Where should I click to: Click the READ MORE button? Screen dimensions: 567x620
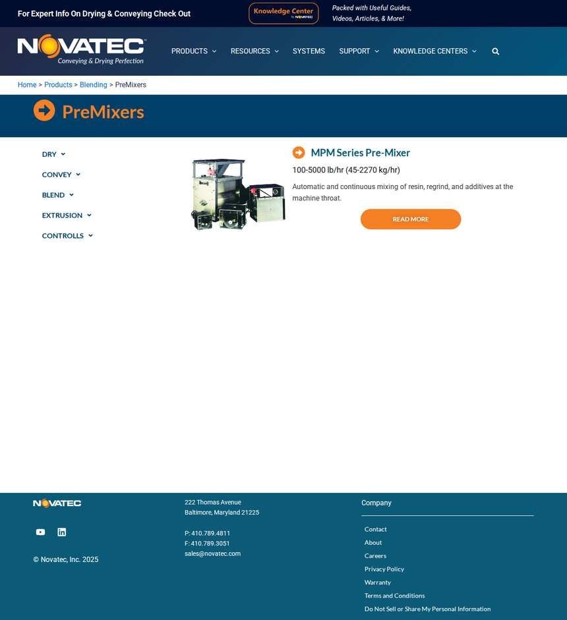[x=411, y=219]
